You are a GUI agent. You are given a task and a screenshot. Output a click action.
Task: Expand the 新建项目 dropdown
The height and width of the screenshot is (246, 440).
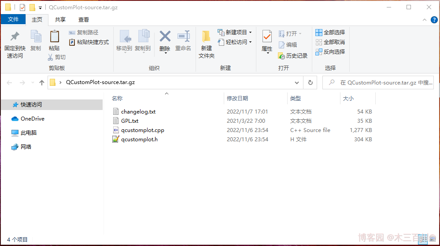click(250, 33)
